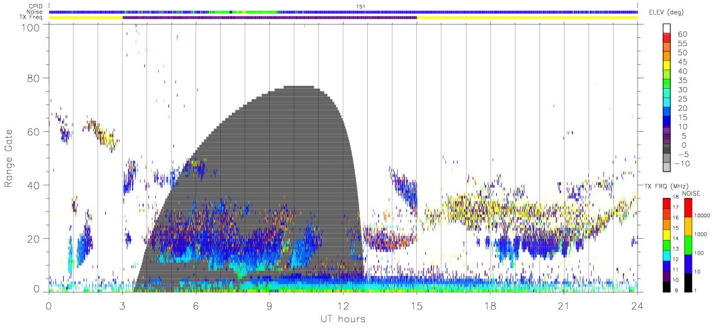This screenshot has height=331, width=717.
Task: Click the black 9–10 MHz TX FRQ swatch
Action: [666, 285]
